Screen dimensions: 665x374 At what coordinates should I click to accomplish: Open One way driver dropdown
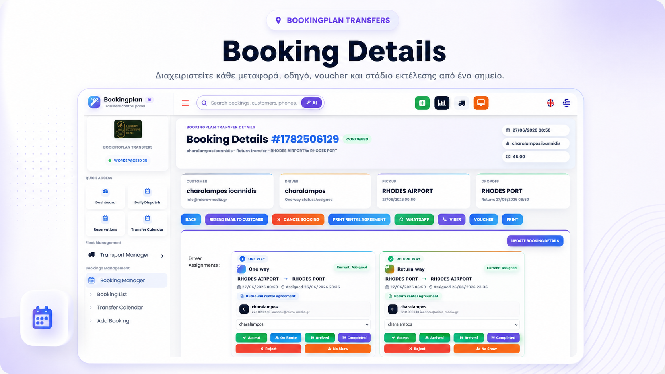[303, 324]
